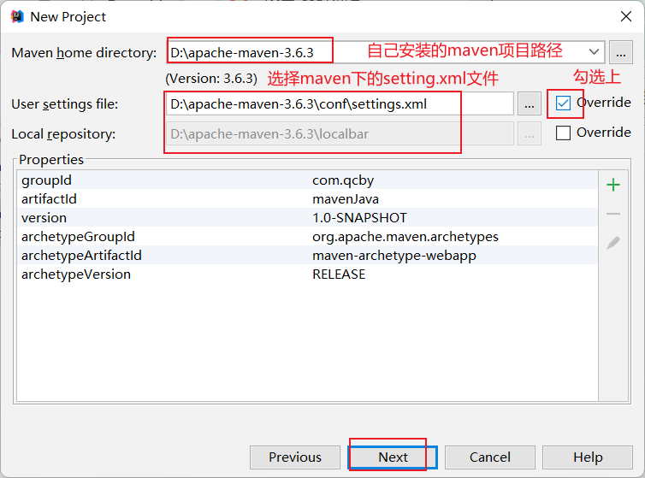Proceed with the Next button

coord(393,457)
